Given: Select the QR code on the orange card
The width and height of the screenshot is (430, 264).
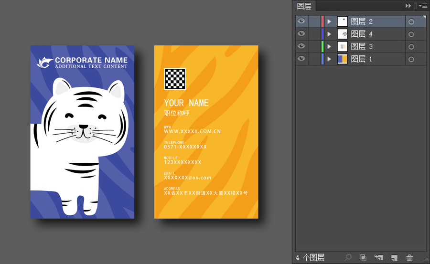Looking at the screenshot, I should [x=175, y=79].
